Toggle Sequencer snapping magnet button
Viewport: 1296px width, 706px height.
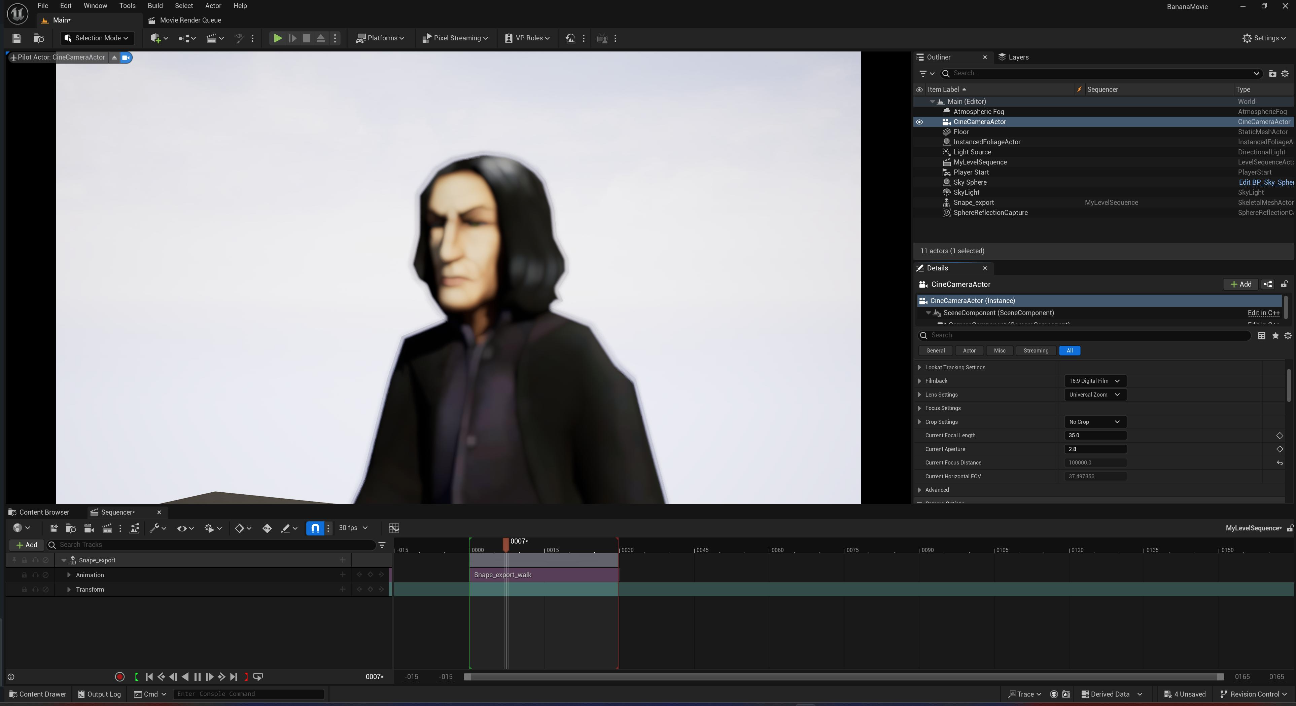tap(315, 528)
